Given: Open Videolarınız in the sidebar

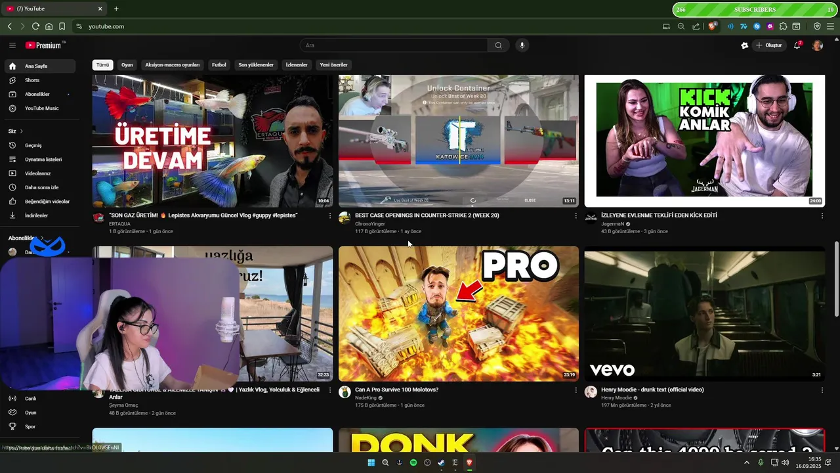Looking at the screenshot, I should pos(39,173).
